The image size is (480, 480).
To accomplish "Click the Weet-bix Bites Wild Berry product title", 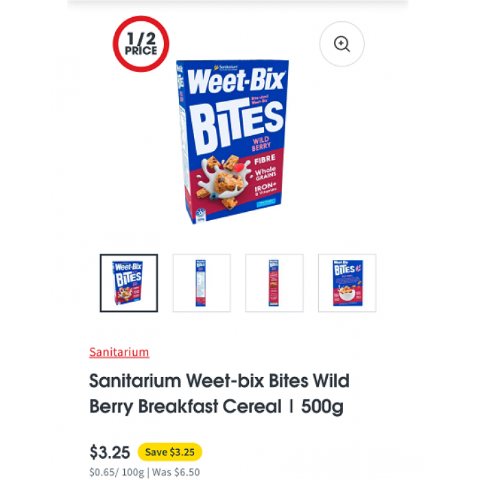I will (219, 393).
